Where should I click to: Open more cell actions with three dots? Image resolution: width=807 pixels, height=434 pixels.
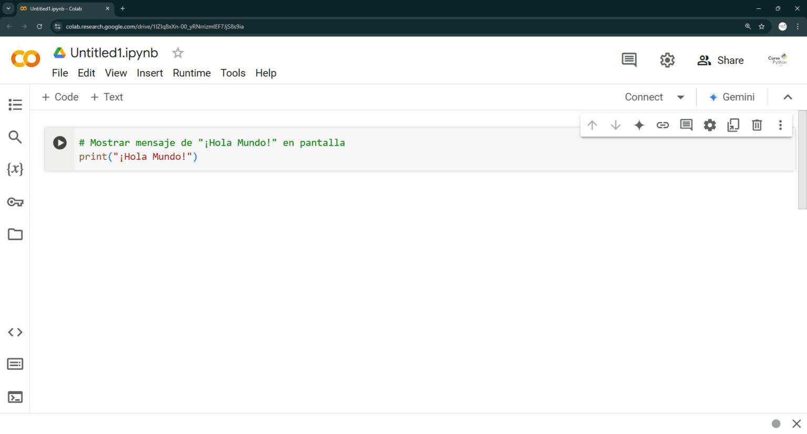(781, 125)
